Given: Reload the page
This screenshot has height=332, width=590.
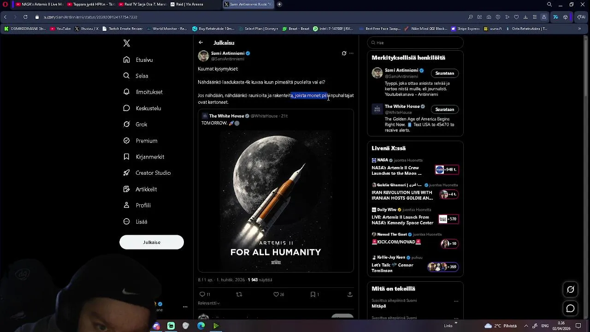Looking at the screenshot, I should pyautogui.click(x=25, y=17).
